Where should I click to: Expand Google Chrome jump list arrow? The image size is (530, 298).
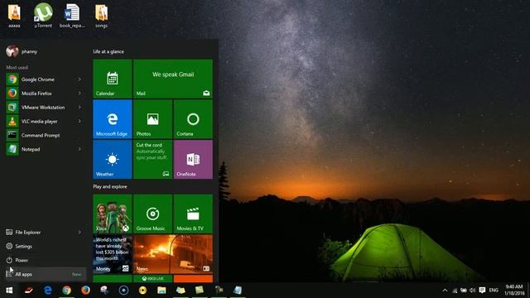tap(79, 79)
